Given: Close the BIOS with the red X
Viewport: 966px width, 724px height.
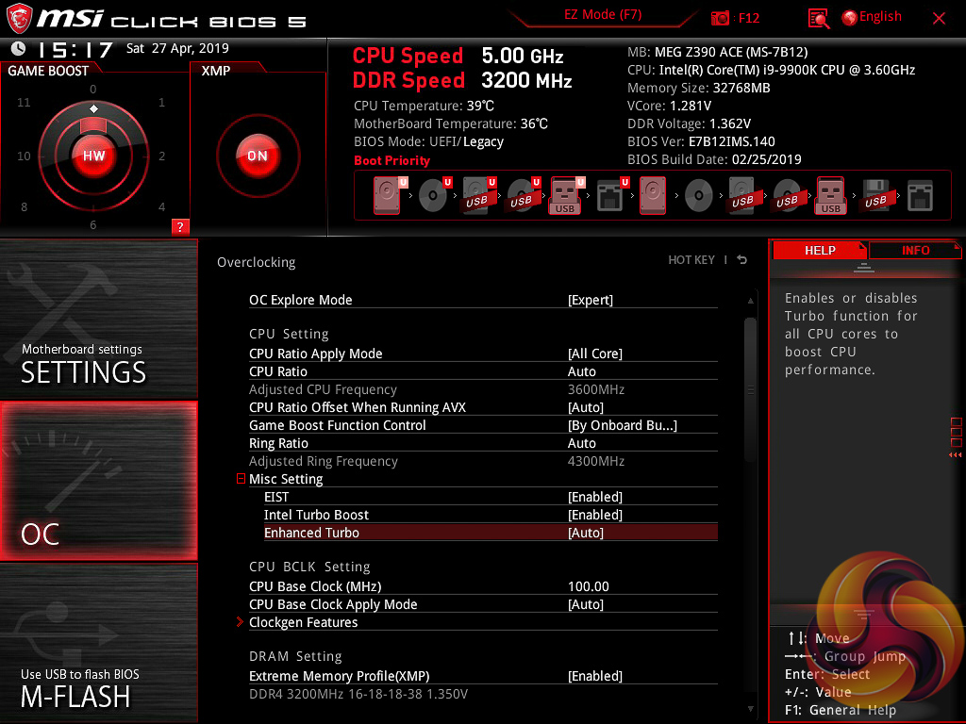Looking at the screenshot, I should [x=939, y=19].
